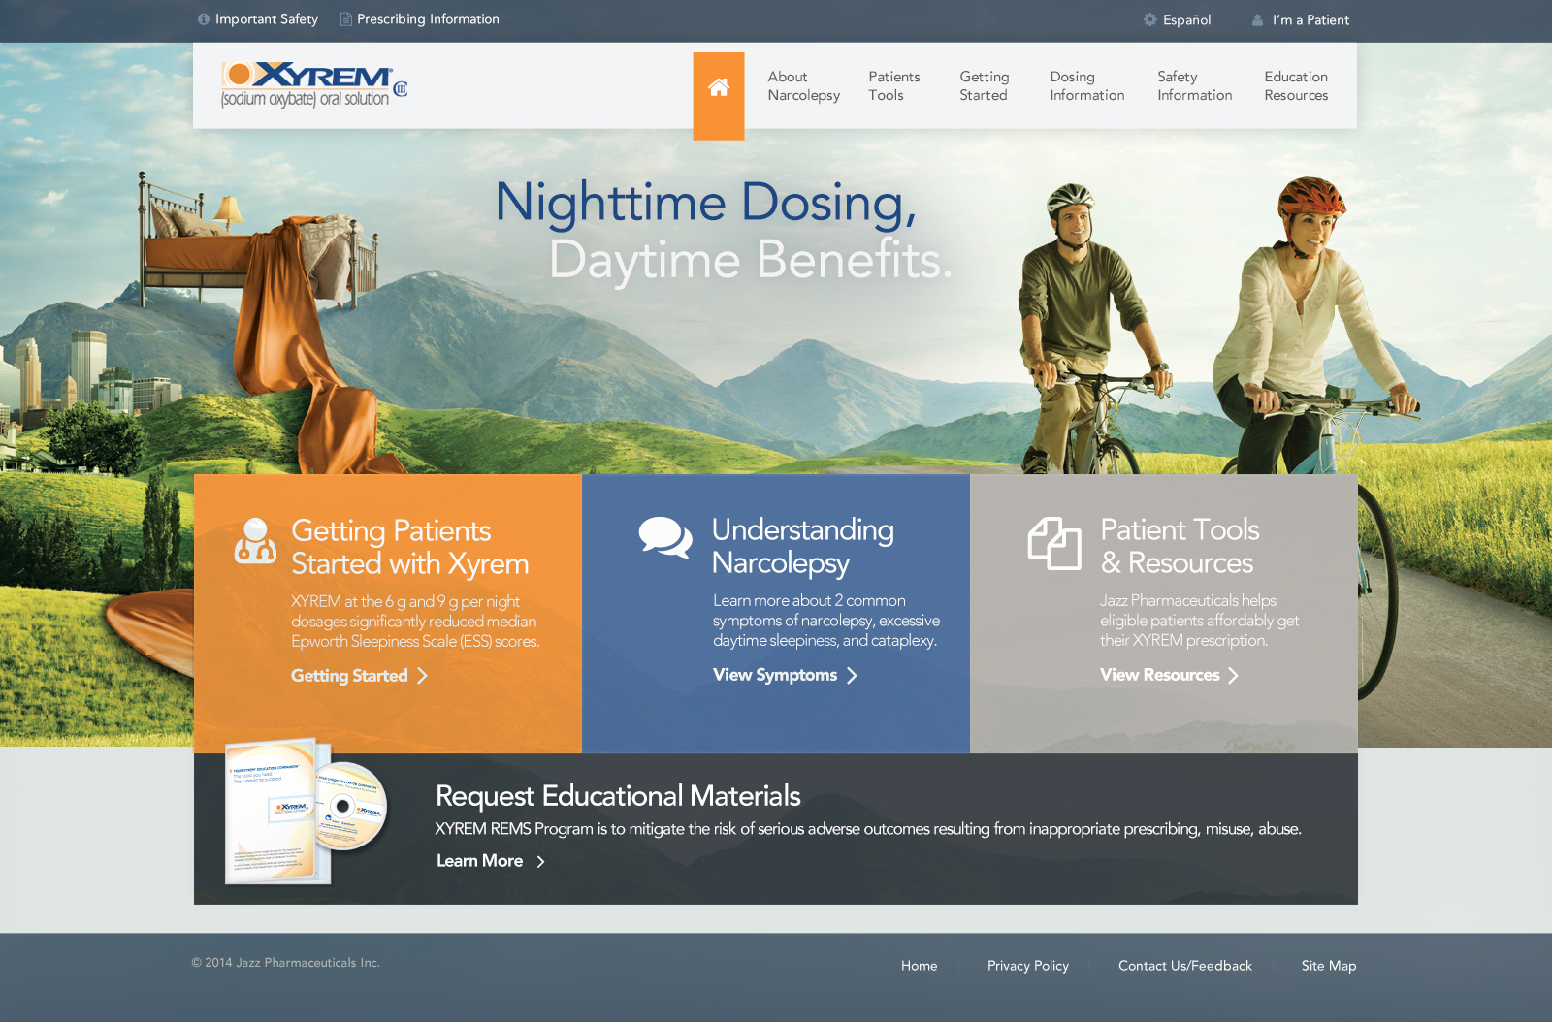Click the Patient Tools & Resources heading

pos(1180,546)
